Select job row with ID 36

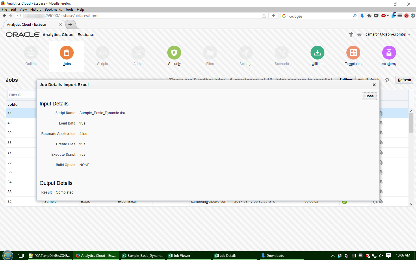point(21,162)
